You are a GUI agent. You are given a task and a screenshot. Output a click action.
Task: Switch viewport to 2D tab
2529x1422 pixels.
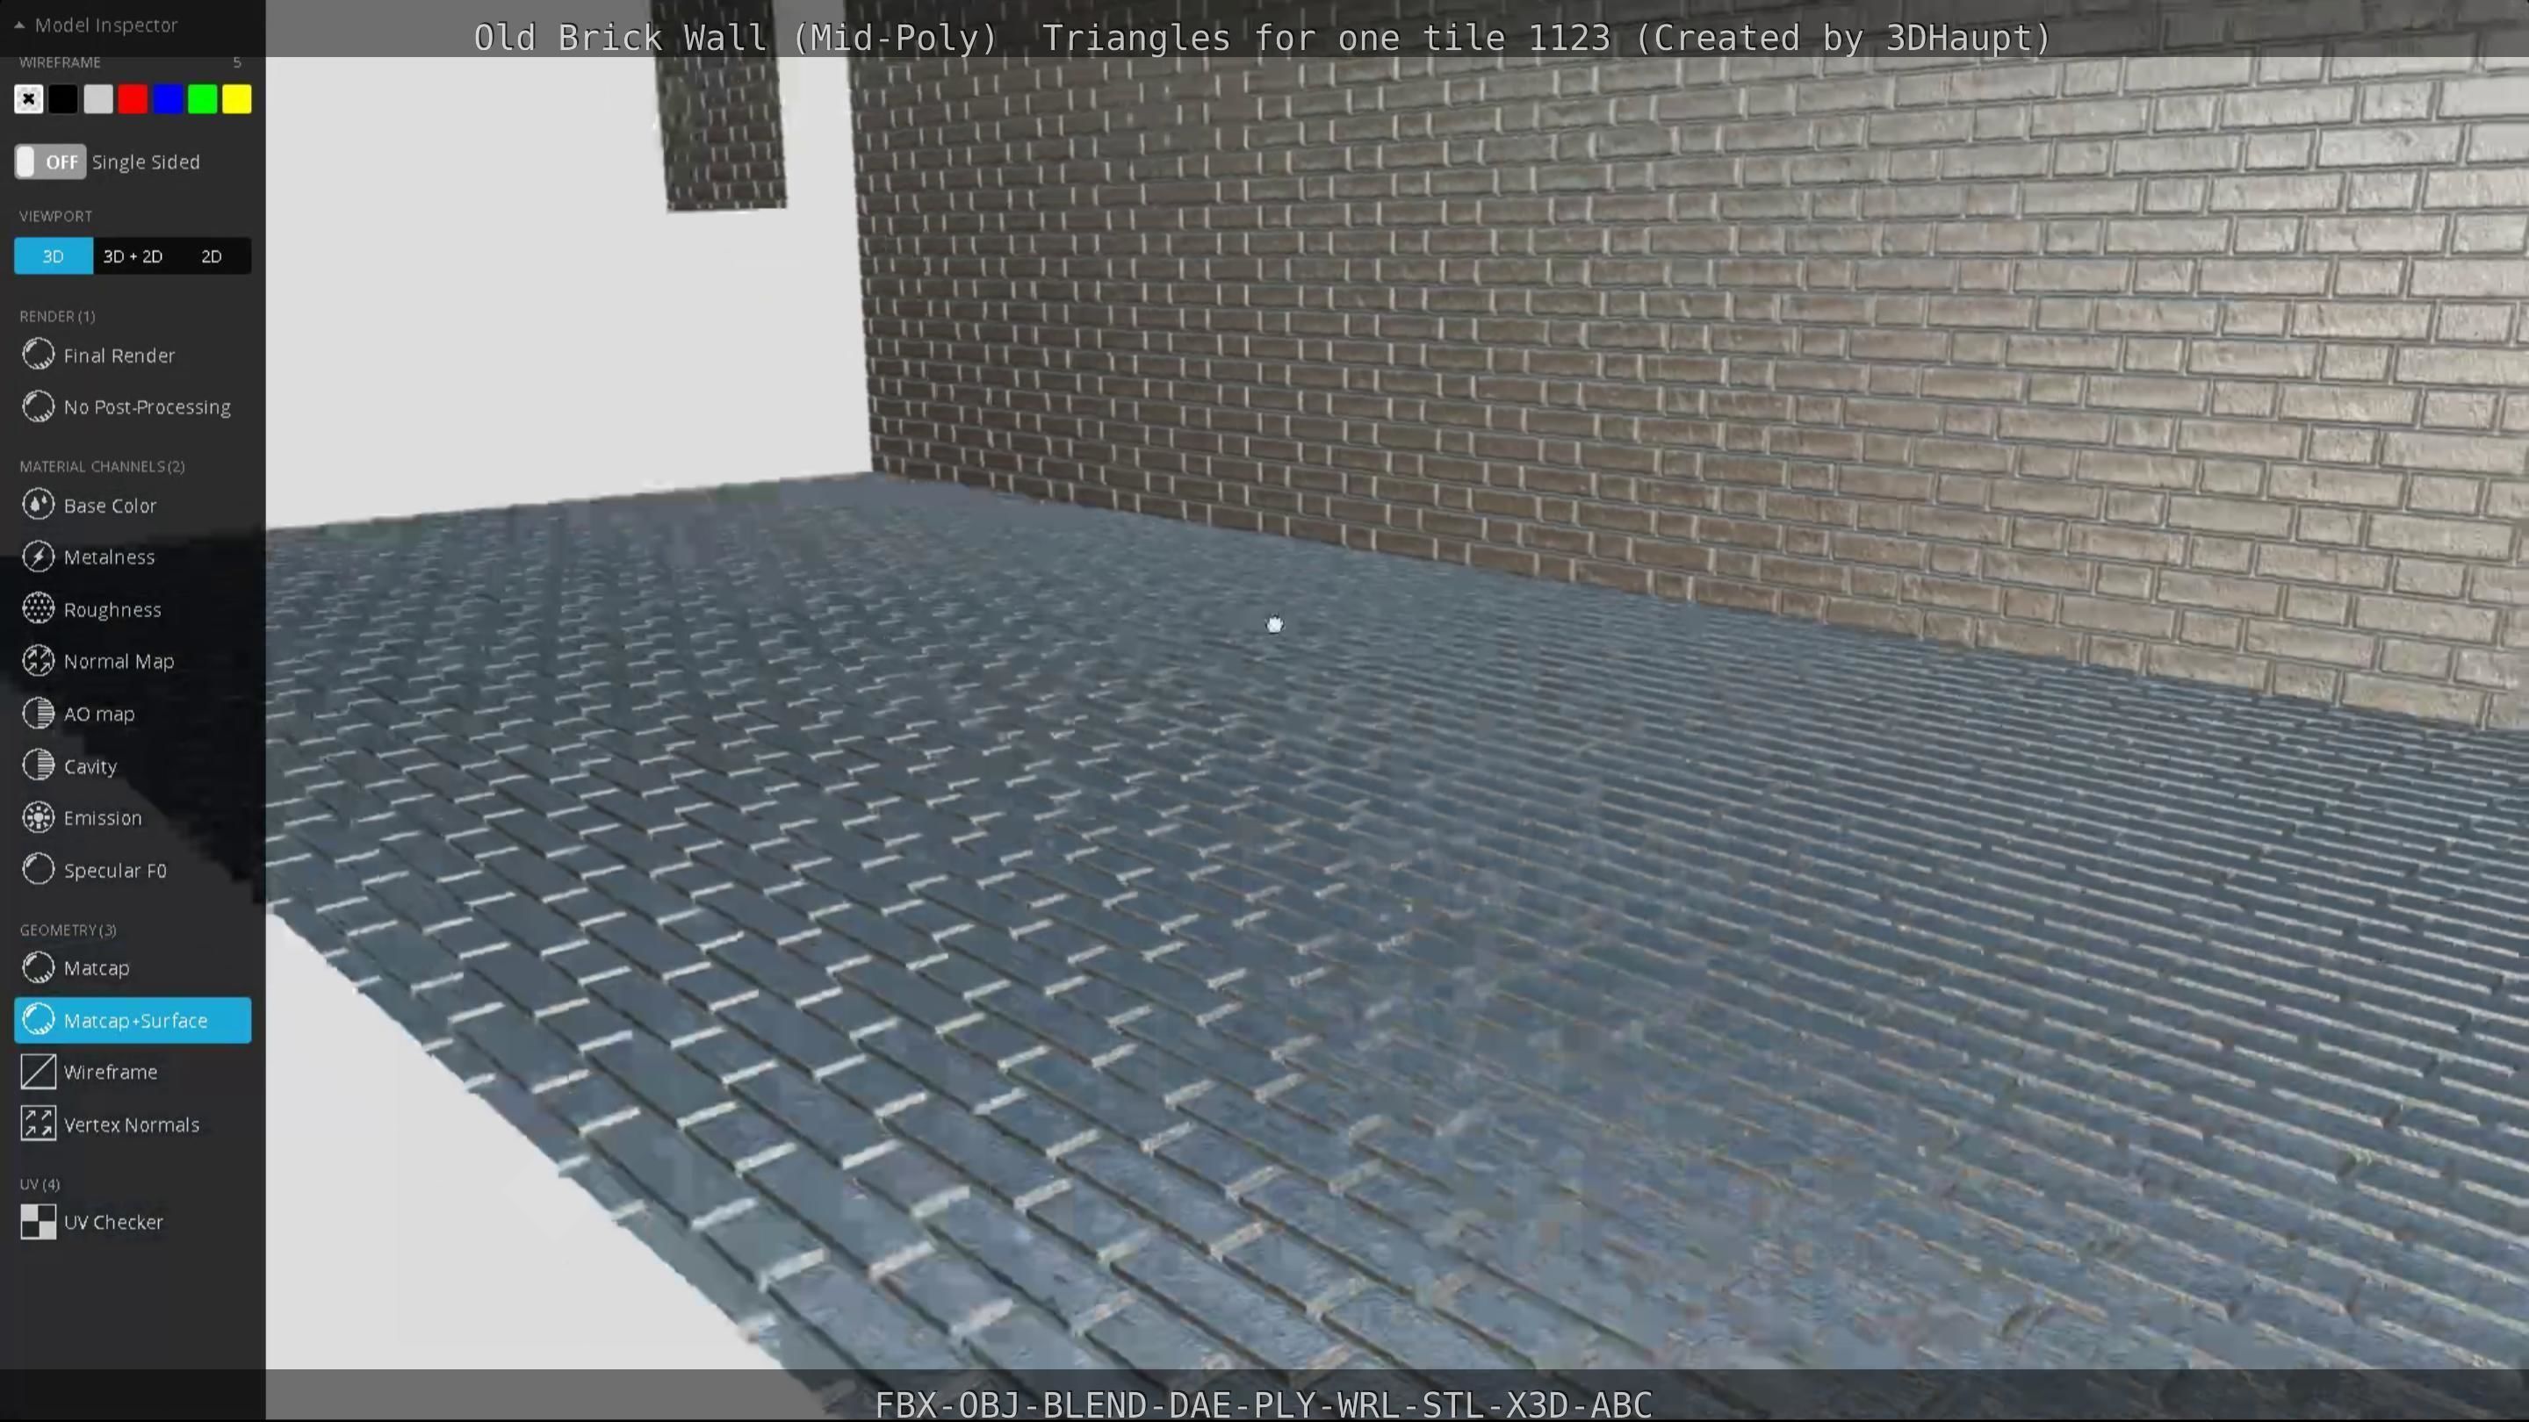211,256
